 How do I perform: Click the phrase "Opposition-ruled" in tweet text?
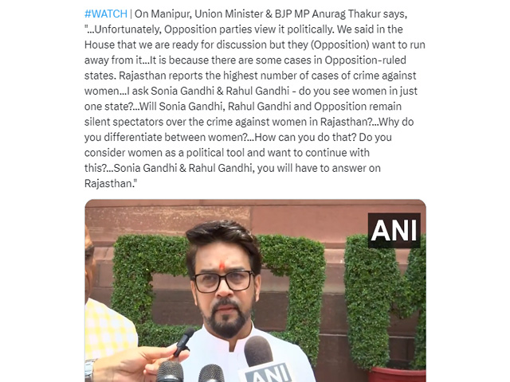click(x=365, y=60)
